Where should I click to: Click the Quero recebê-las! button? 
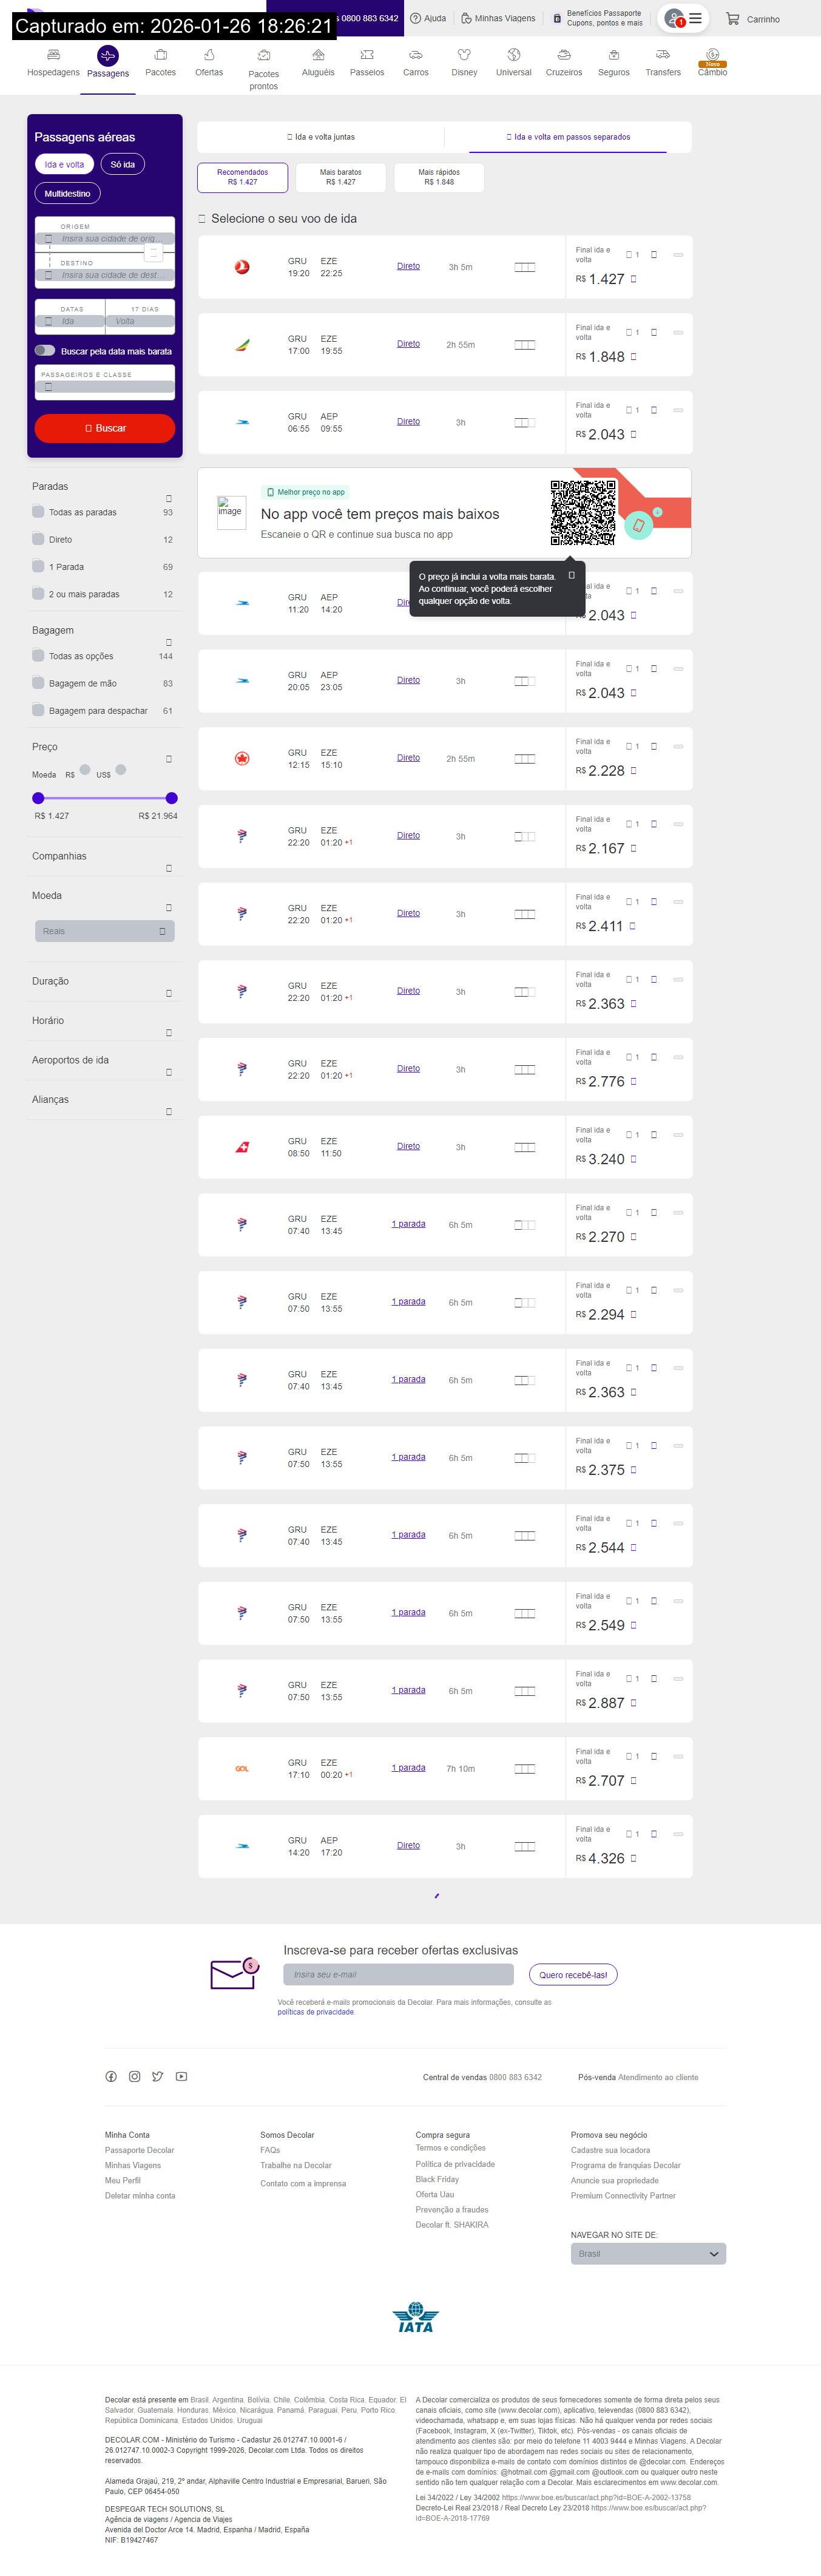tap(572, 1974)
